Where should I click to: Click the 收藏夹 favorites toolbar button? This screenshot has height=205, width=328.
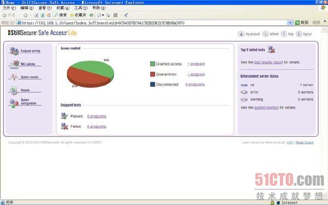pyautogui.click(x=78, y=15)
